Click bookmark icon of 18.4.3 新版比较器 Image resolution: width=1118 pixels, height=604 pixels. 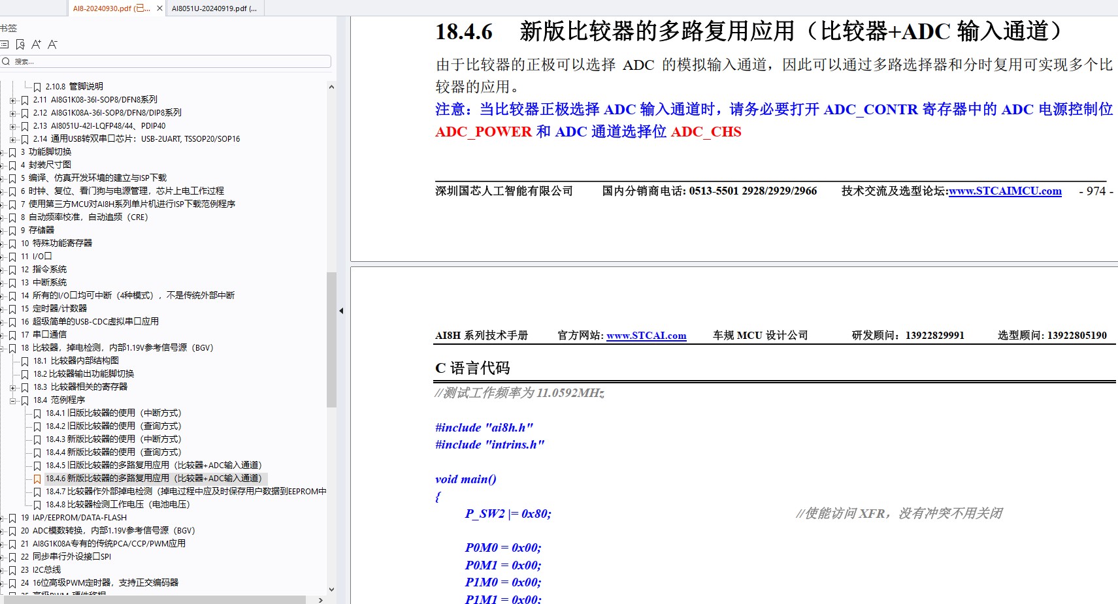[x=37, y=439]
